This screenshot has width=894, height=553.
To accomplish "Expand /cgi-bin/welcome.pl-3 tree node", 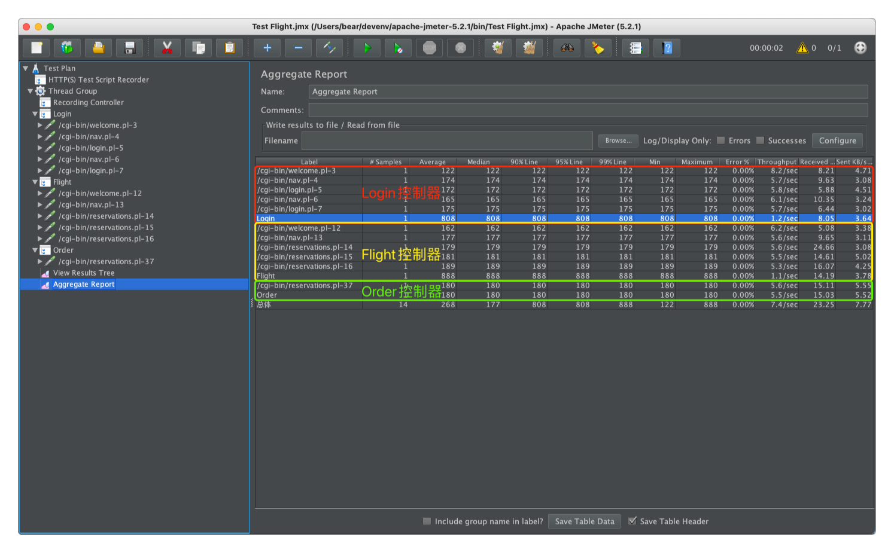I will pyautogui.click(x=40, y=125).
